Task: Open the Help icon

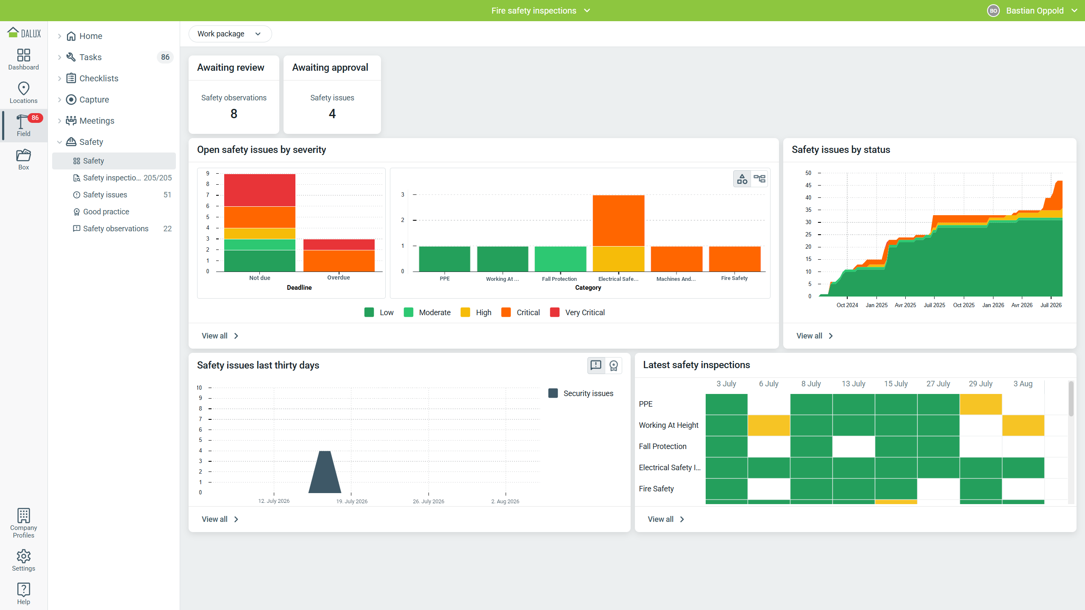Action: click(23, 593)
